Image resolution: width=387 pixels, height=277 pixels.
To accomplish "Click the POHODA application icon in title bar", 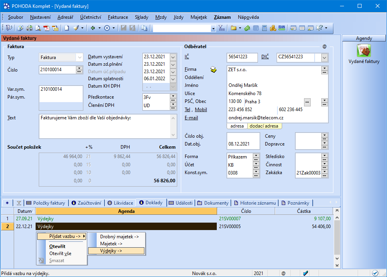I will 6,6.
